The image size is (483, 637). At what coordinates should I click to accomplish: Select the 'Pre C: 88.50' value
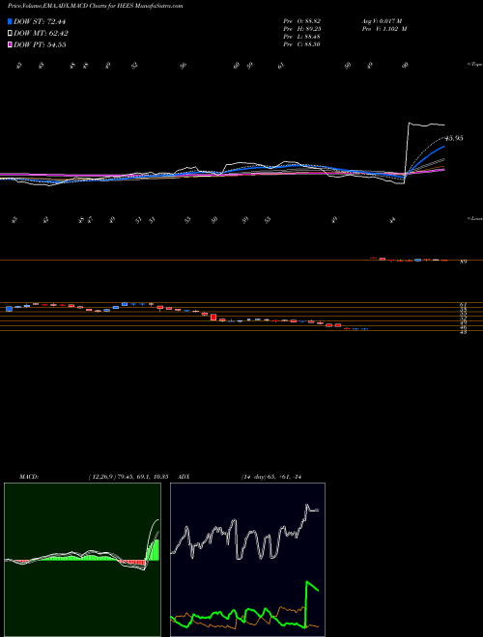pos(302,44)
